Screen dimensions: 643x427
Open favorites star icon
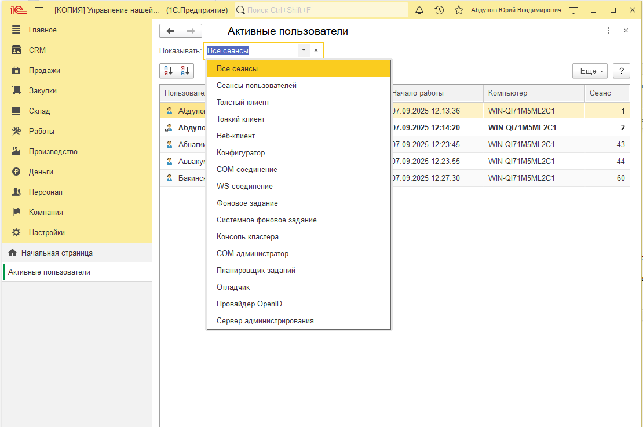coord(458,10)
